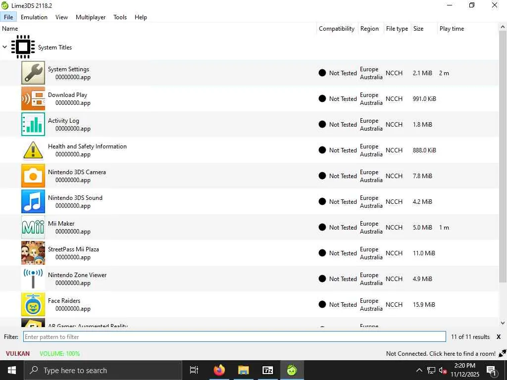Click the compatibility dot for System Settings
Screen dimensions: 507x380
tap(322, 73)
